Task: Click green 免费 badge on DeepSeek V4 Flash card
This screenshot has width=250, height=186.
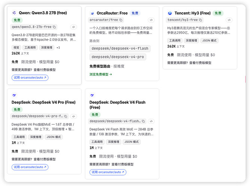Action: click(95, 115)
